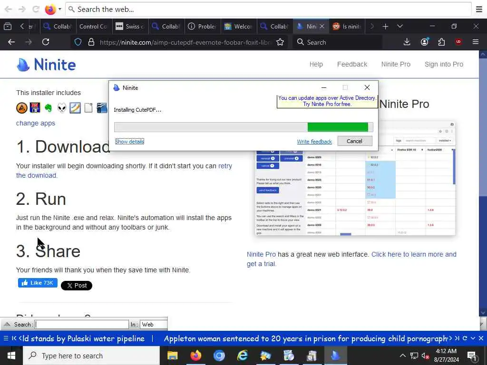Click the Pulaski water pipeline headline
Screen dimensions: 487x365
tap(81, 338)
